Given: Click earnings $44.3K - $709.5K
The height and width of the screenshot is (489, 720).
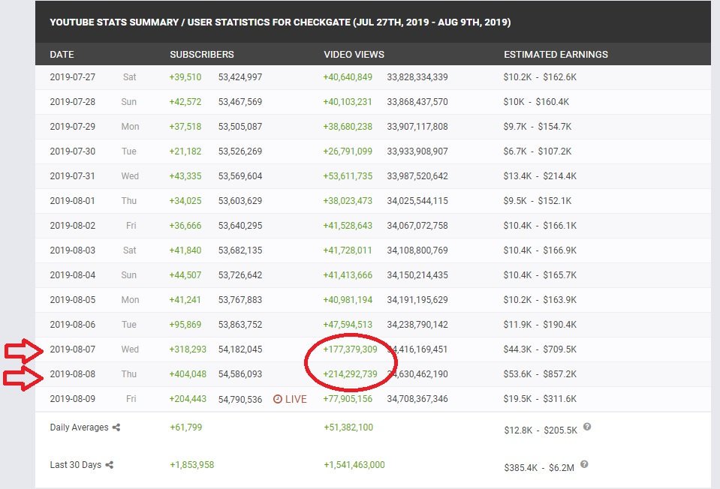Looking at the screenshot, I should tap(540, 349).
